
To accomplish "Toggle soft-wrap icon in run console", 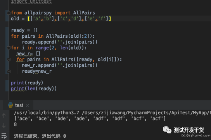I will pos(4,136).
